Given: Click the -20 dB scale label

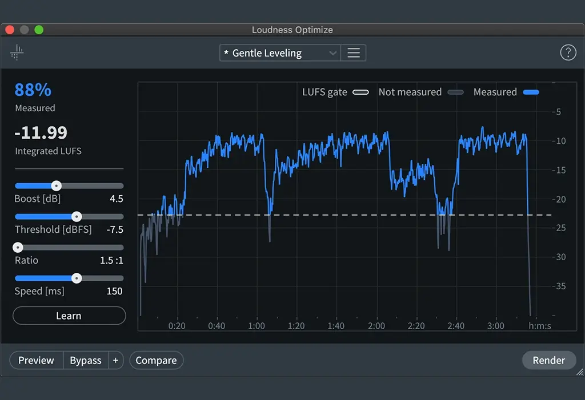Looking at the screenshot, I should click(x=559, y=199).
